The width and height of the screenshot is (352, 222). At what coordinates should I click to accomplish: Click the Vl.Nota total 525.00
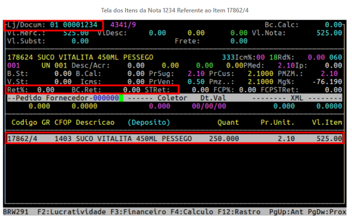[x=329, y=33]
